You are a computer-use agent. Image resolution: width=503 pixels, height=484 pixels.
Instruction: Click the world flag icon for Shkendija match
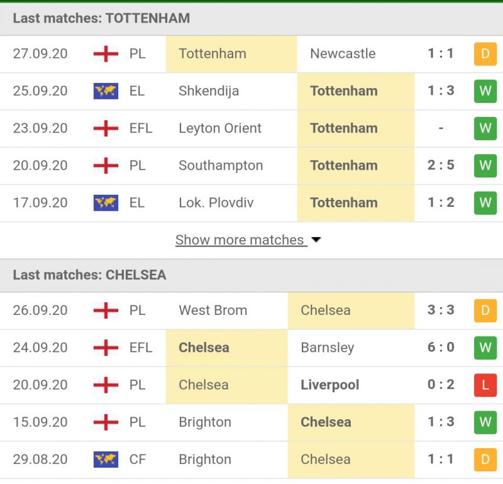(106, 91)
